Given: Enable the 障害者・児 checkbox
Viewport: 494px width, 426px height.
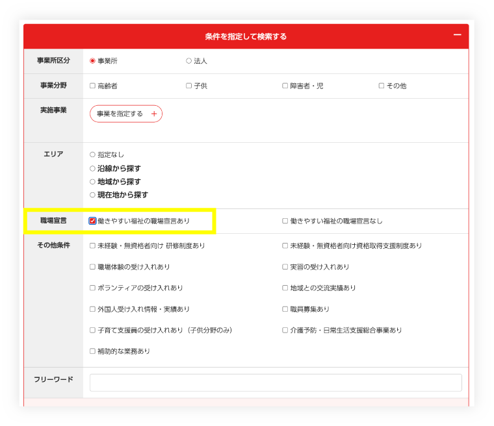Looking at the screenshot, I should (x=285, y=86).
